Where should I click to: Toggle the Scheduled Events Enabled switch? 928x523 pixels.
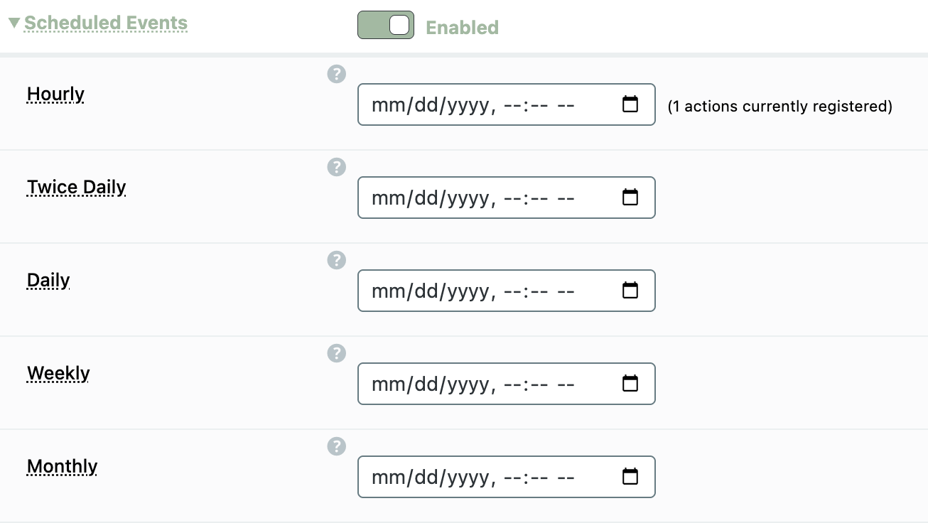pos(385,26)
